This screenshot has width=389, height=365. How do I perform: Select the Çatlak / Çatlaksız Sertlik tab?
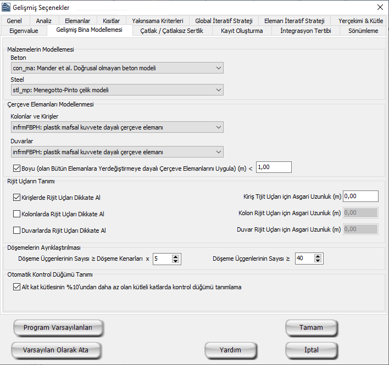(171, 31)
